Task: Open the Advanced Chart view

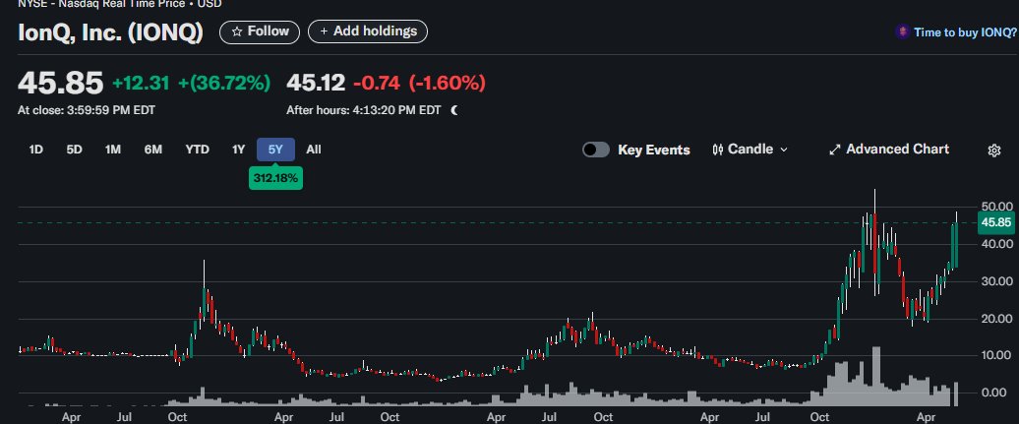Action: click(x=889, y=150)
